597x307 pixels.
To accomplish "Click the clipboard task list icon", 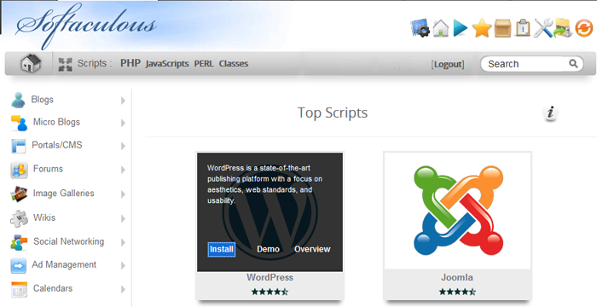I will pyautogui.click(x=523, y=28).
